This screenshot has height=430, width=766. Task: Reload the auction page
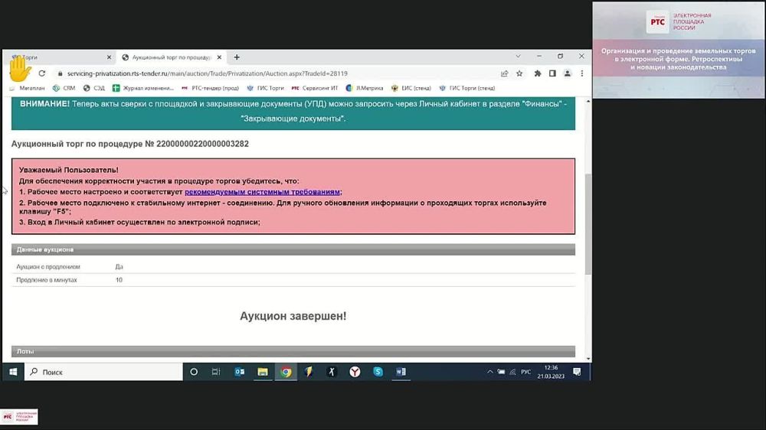point(42,73)
